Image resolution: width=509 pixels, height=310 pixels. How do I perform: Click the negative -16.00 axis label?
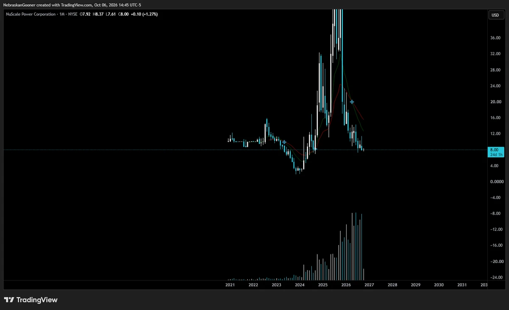point(495,246)
